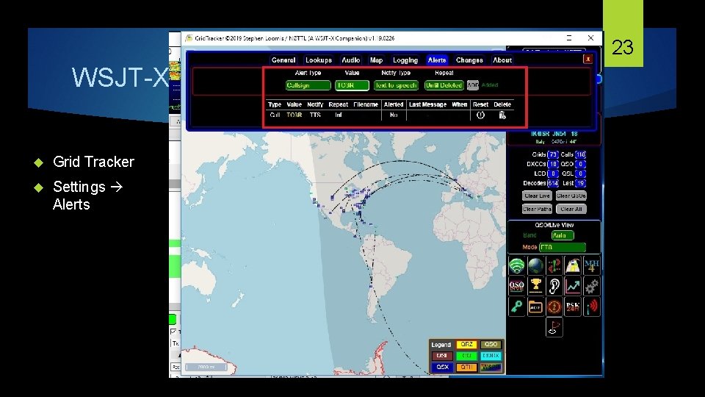Click the teal key icon
The height and width of the screenshot is (397, 705).
pyautogui.click(x=516, y=307)
